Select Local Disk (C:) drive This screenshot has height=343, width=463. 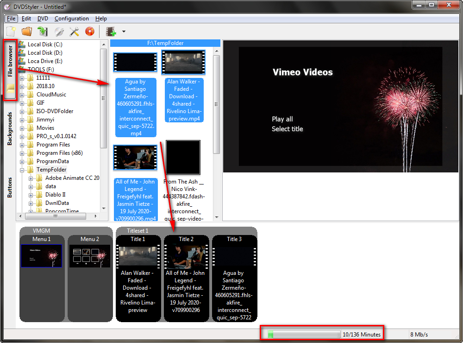45,44
